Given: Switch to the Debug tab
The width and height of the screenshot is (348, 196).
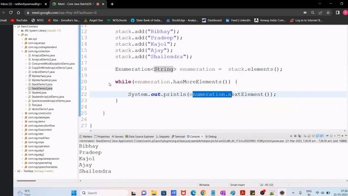Looking at the screenshot, I should click(x=210, y=137).
